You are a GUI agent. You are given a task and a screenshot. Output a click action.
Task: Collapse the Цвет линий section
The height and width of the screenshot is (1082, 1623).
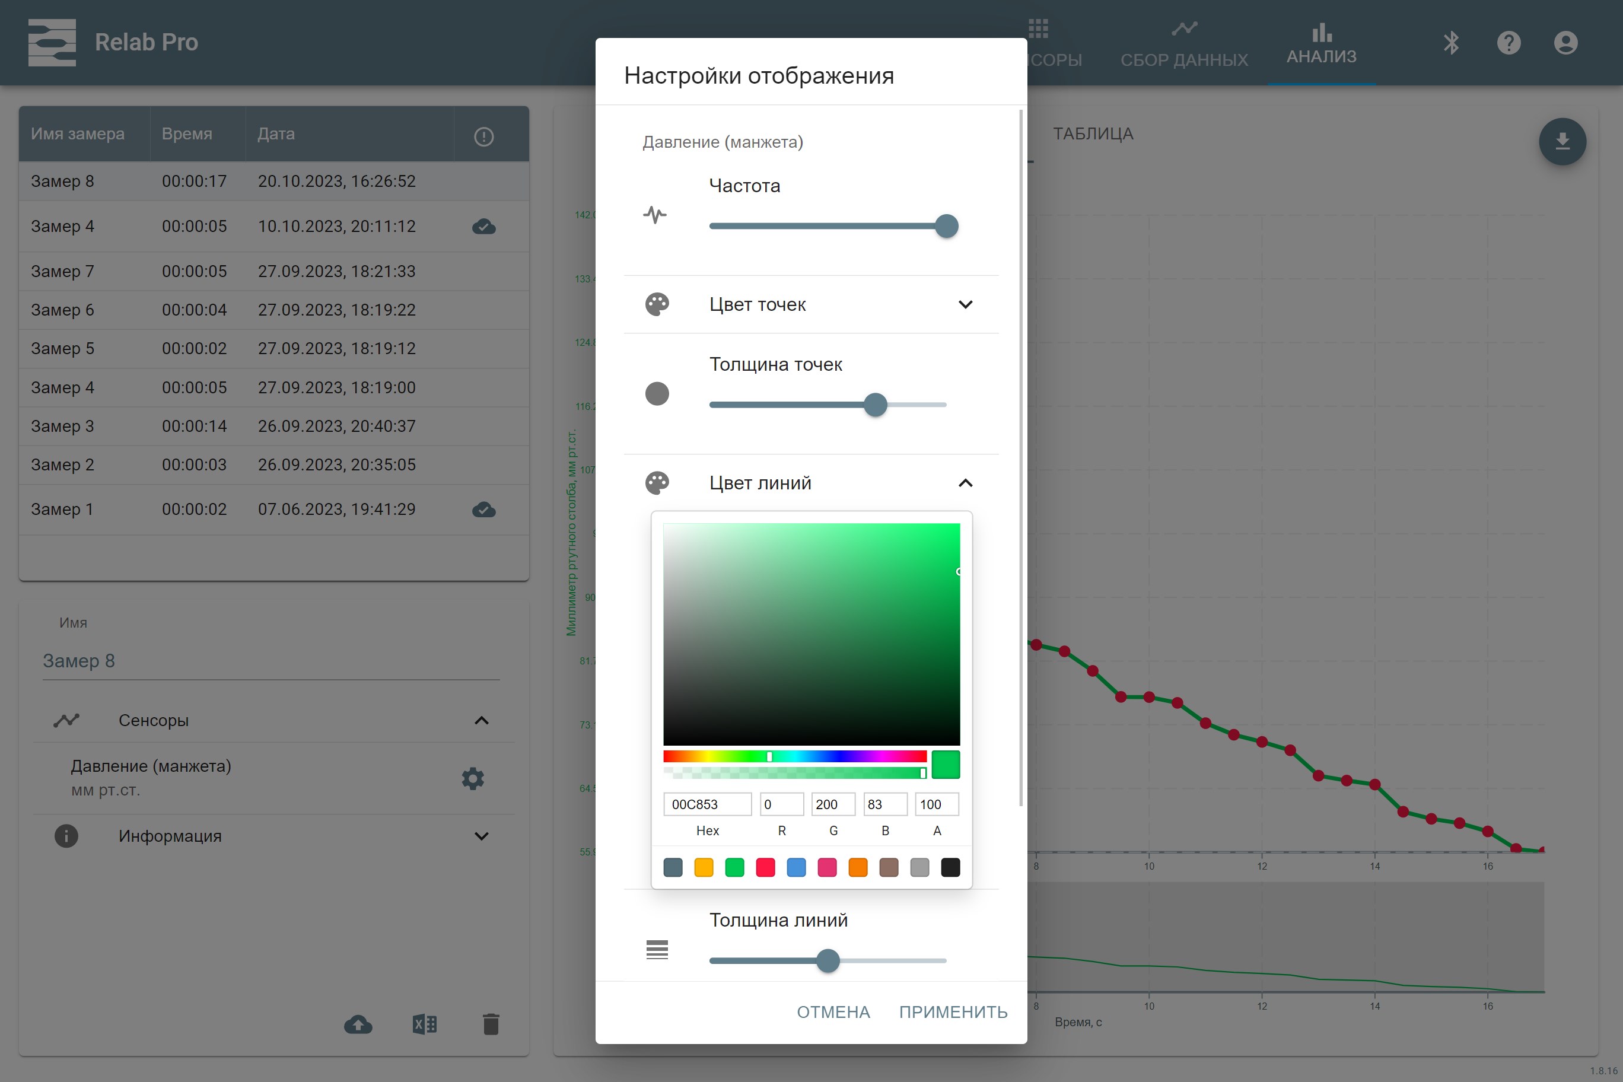(x=965, y=483)
